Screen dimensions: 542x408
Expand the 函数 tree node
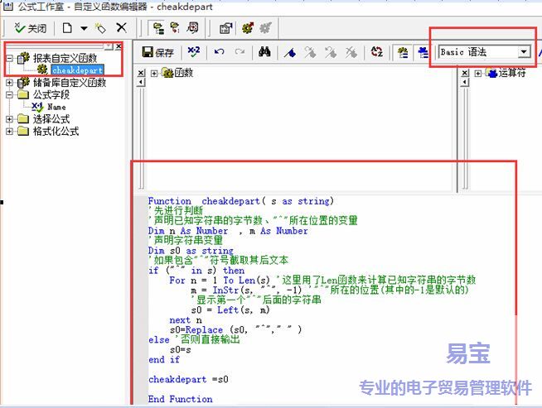(154, 73)
